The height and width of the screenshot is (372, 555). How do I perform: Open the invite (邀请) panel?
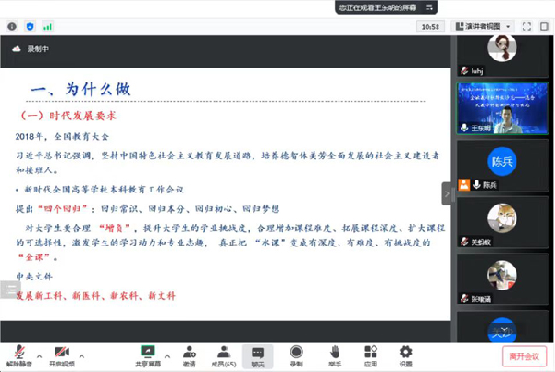189,355
